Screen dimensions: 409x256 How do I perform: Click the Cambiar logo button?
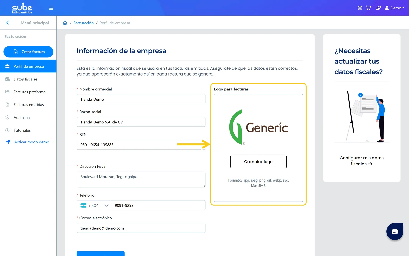(258, 162)
